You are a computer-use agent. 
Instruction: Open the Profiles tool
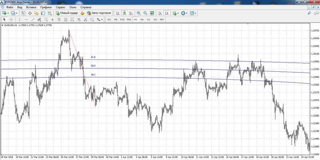click(13, 13)
